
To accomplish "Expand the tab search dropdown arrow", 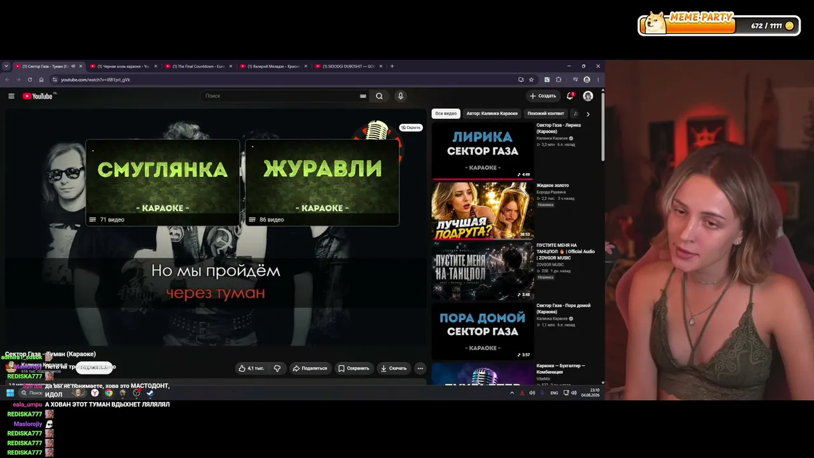I will pos(6,66).
